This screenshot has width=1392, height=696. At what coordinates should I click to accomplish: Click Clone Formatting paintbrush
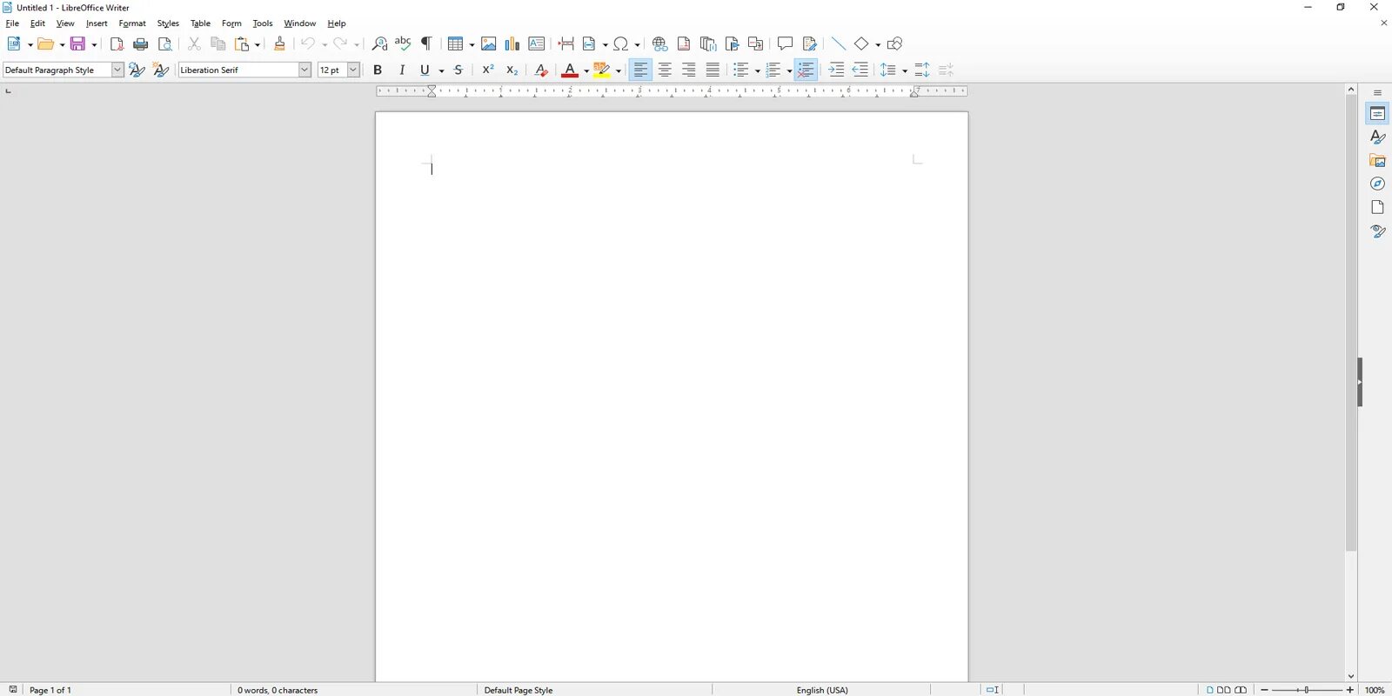279,43
